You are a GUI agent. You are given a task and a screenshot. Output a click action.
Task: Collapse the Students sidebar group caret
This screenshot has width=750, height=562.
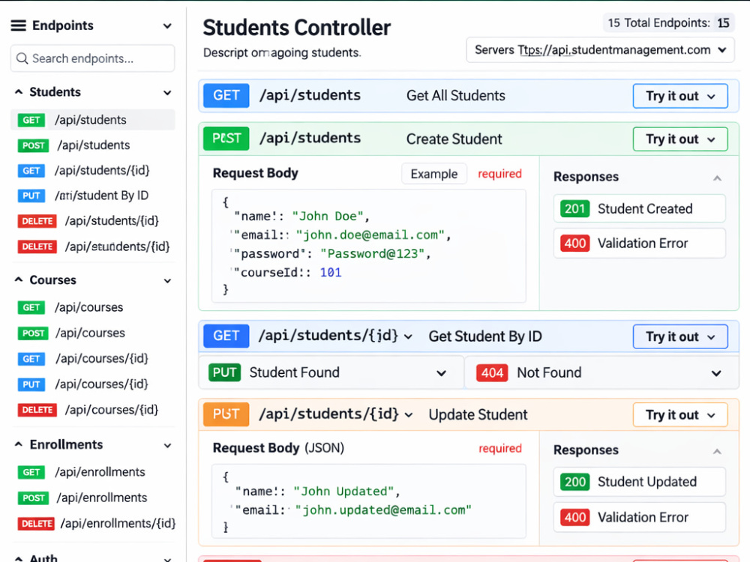pos(19,91)
